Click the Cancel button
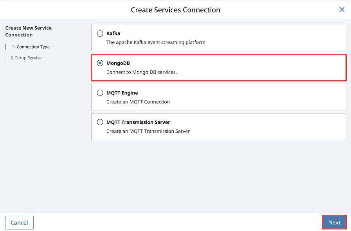351x231 pixels. click(19, 222)
